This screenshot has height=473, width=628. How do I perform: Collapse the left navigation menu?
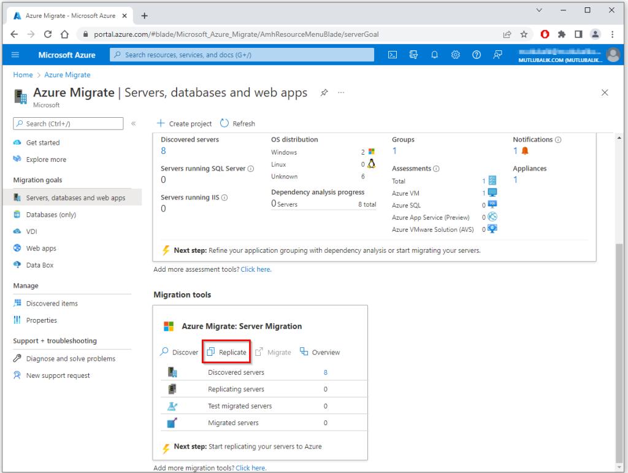[x=134, y=123]
